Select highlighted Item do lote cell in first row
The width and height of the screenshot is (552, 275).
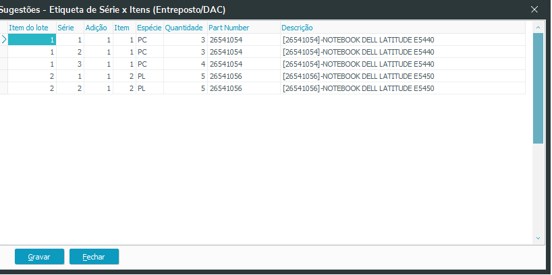(32, 40)
